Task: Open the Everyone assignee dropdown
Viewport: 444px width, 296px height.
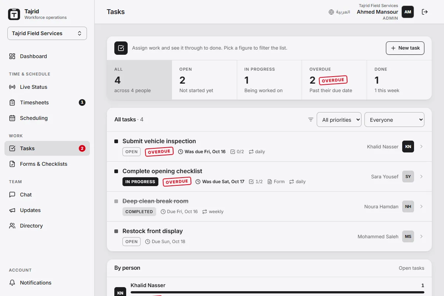Action: click(394, 120)
